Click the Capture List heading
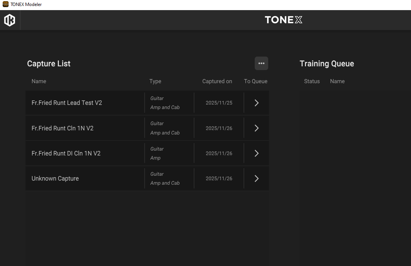This screenshot has width=411, height=266. (49, 64)
